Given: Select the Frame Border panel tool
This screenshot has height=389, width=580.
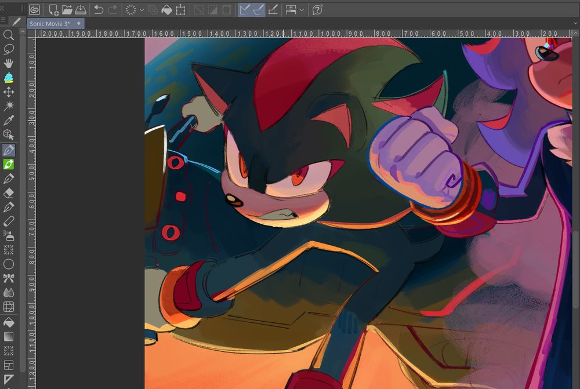Looking at the screenshot, I should tap(9, 365).
